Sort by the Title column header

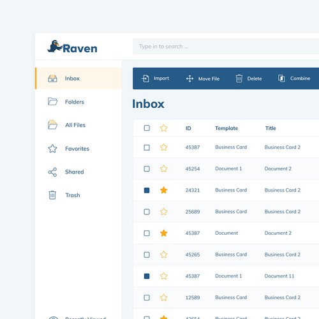(271, 128)
